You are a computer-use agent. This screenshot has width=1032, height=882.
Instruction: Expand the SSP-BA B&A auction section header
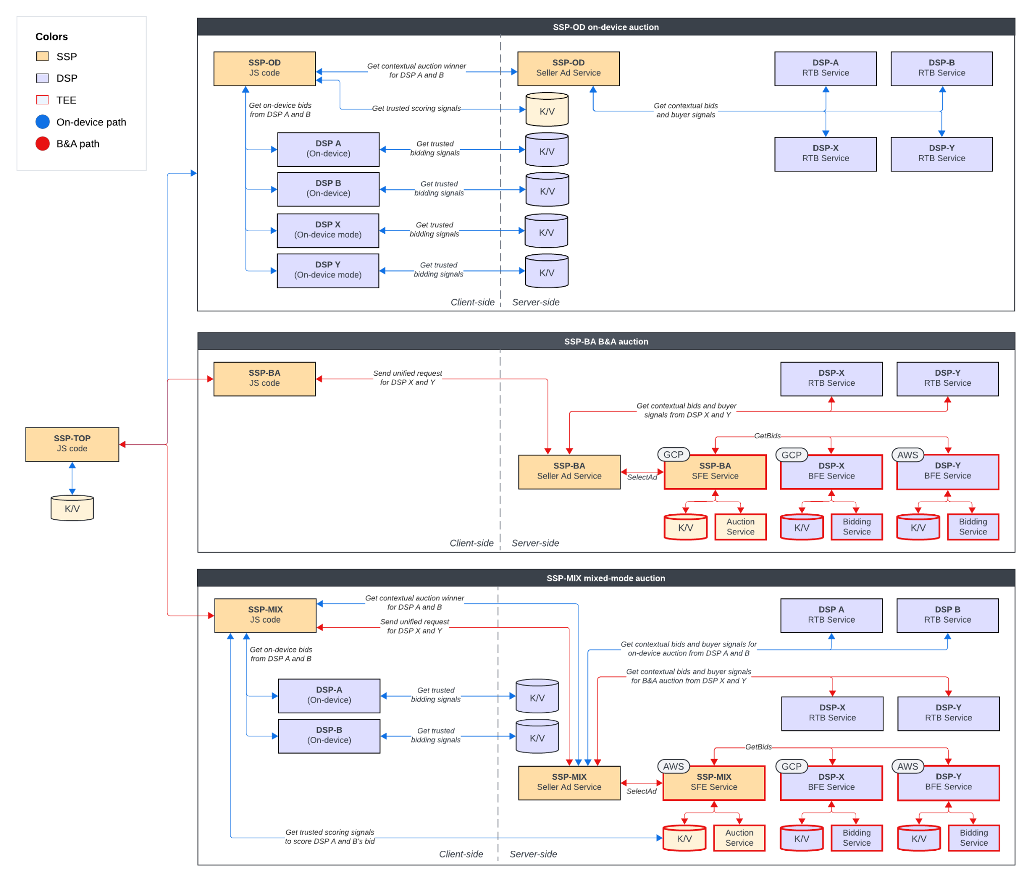click(x=606, y=341)
